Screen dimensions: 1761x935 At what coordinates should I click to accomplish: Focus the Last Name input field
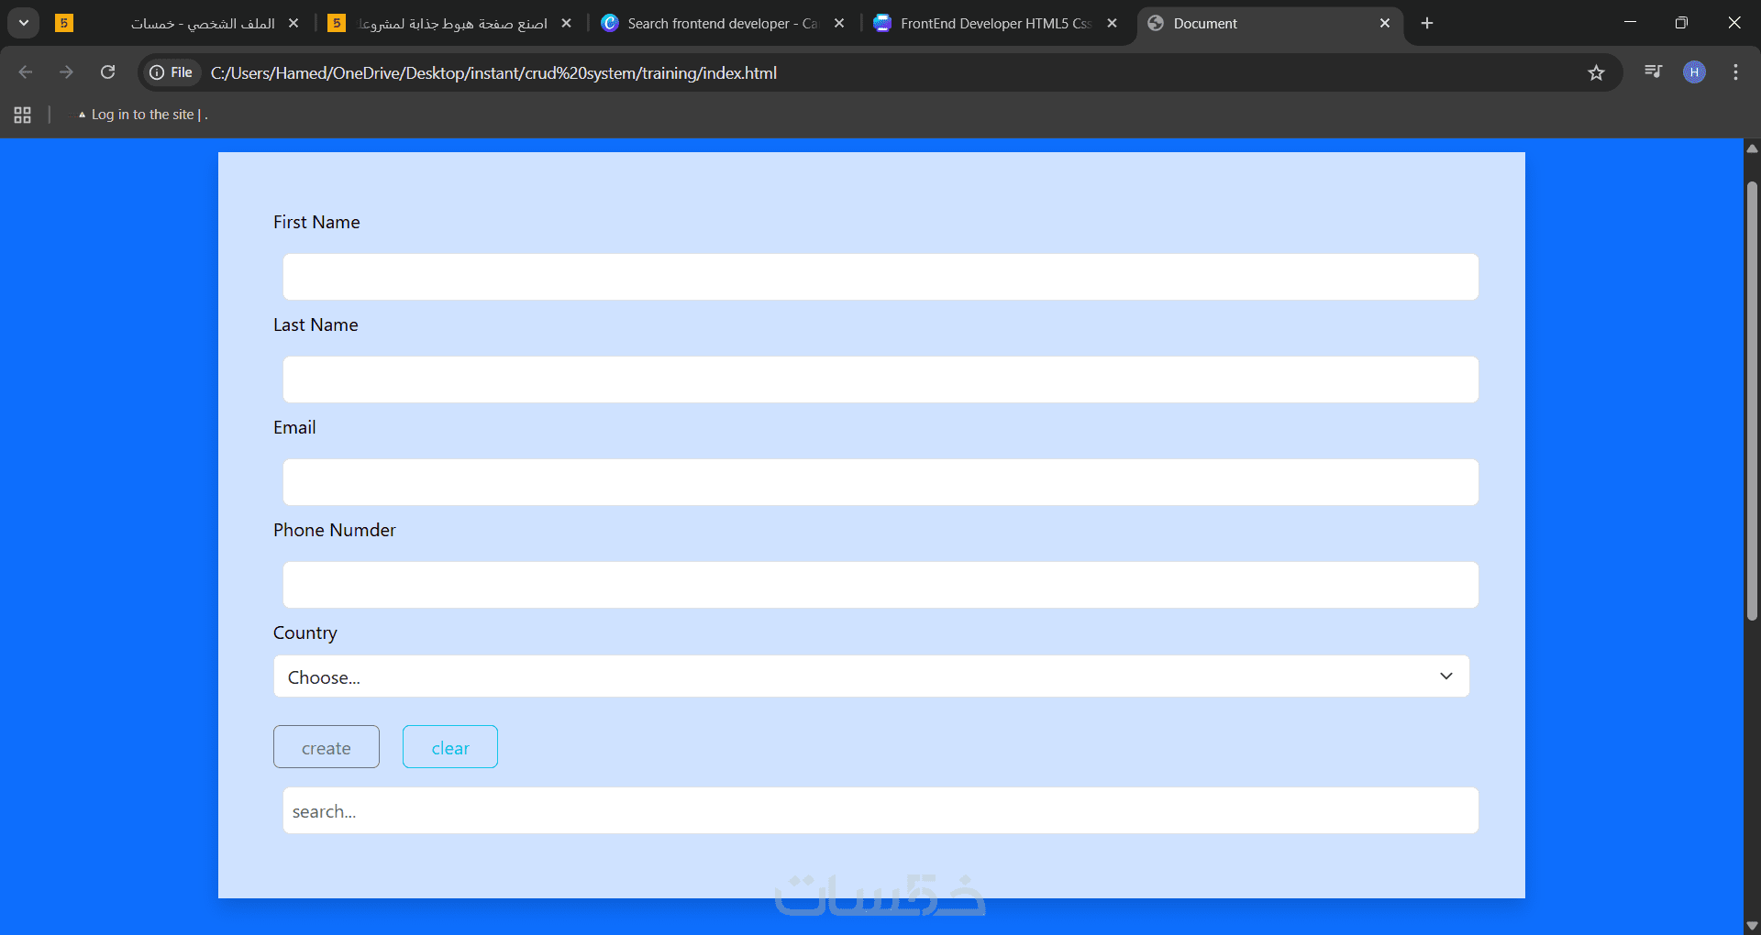click(x=880, y=379)
